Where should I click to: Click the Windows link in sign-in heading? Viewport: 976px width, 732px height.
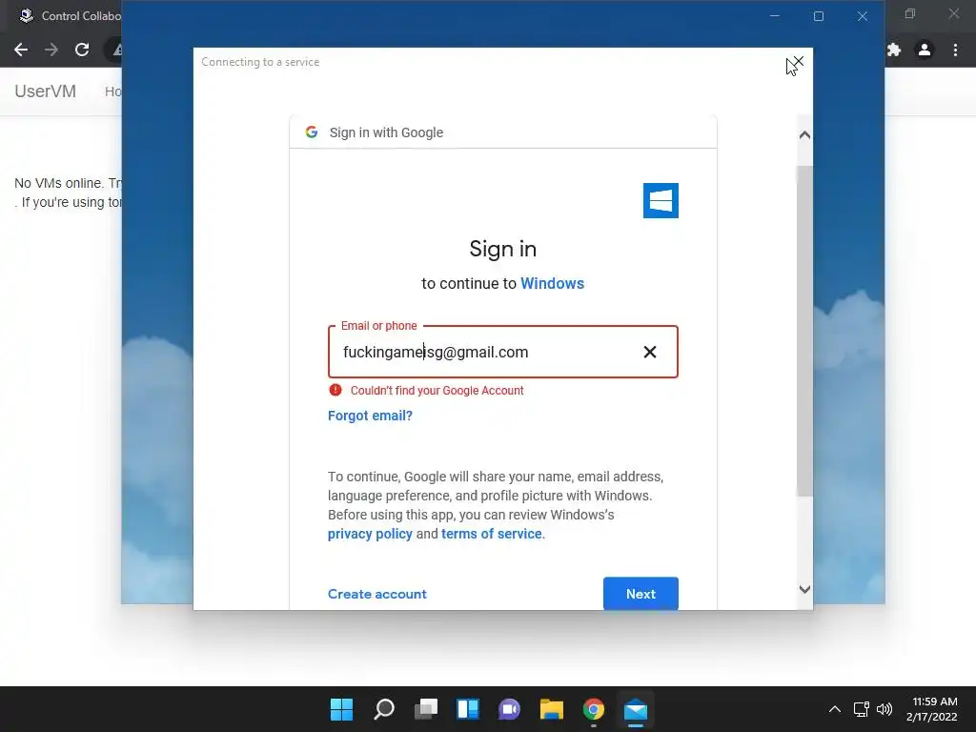coord(552,283)
